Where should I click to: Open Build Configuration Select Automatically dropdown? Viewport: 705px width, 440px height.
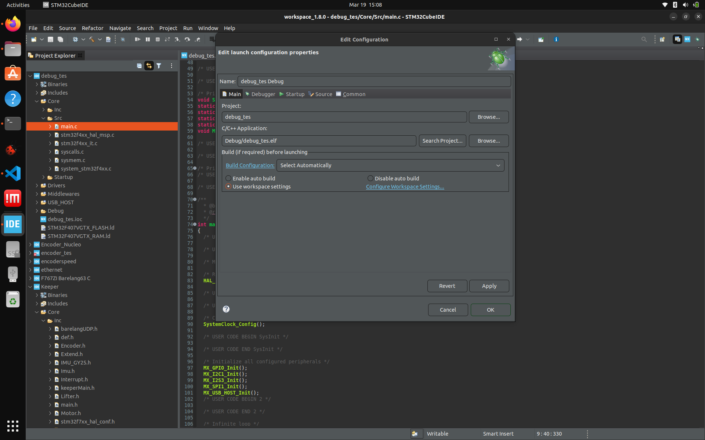click(390, 165)
